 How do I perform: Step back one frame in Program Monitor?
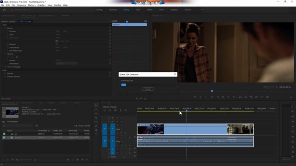click(218, 97)
